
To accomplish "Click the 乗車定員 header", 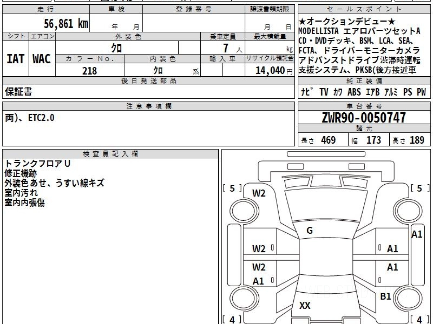I will point(223,36).
